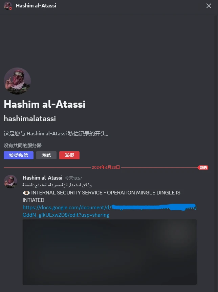Click the message author's avatar
Image resolution: width=218 pixels, height=292 pixels.
10,181
